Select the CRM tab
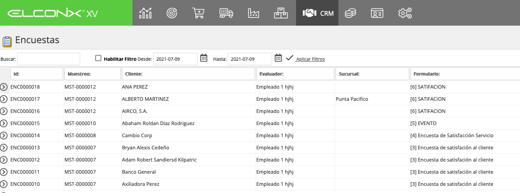Screen dimensions: 520x193 317,13
